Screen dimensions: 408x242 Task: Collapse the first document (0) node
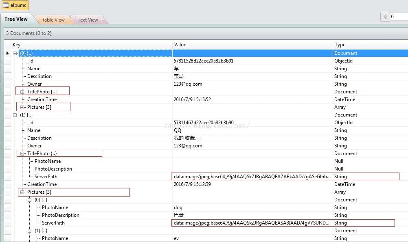15,53
